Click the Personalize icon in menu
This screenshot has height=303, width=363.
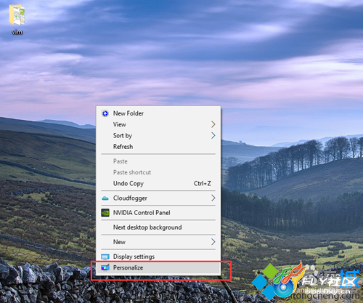(x=105, y=268)
